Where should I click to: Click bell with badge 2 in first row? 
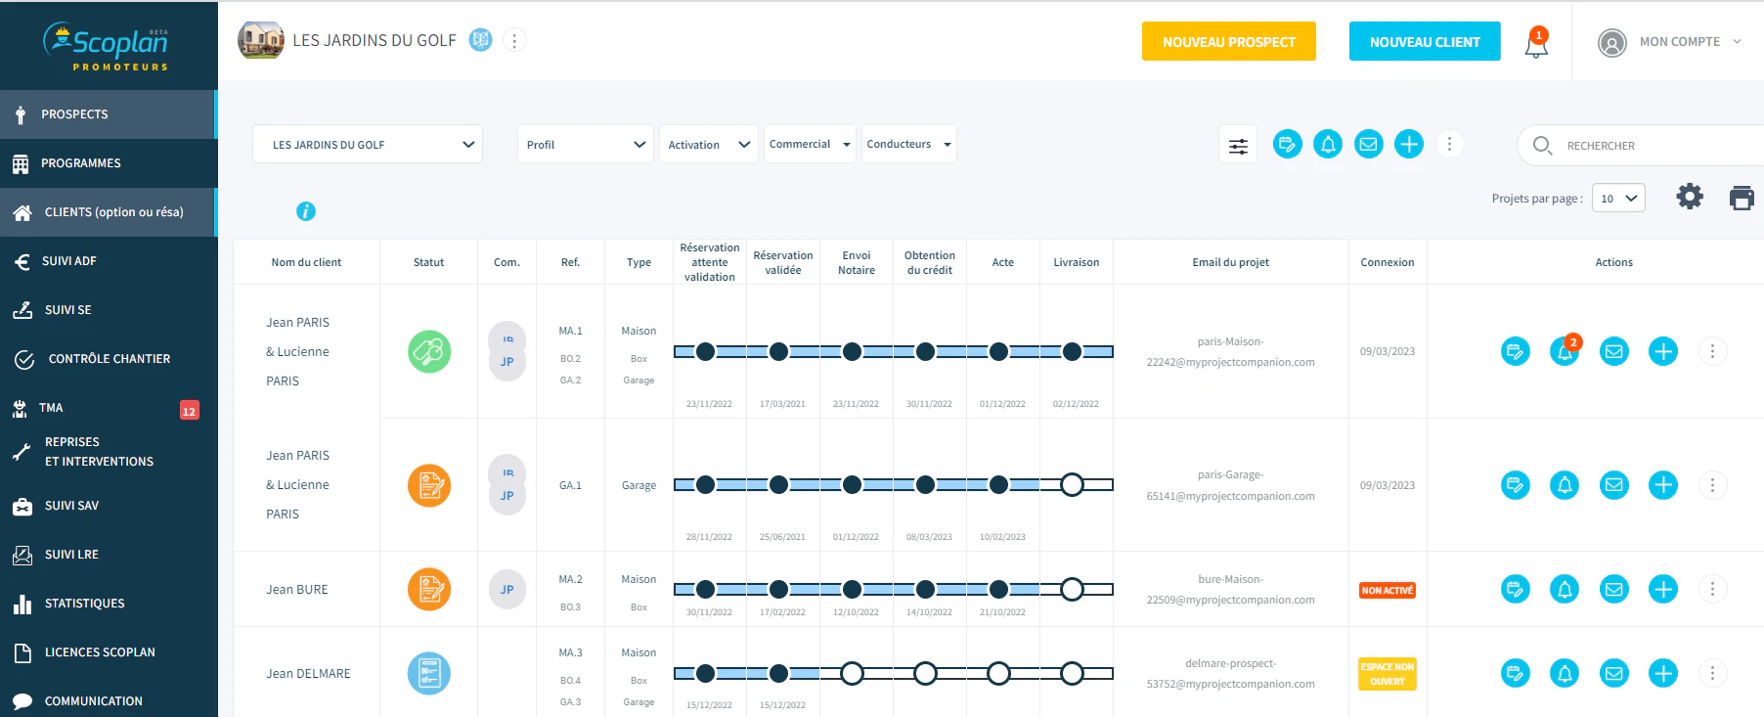(x=1565, y=351)
